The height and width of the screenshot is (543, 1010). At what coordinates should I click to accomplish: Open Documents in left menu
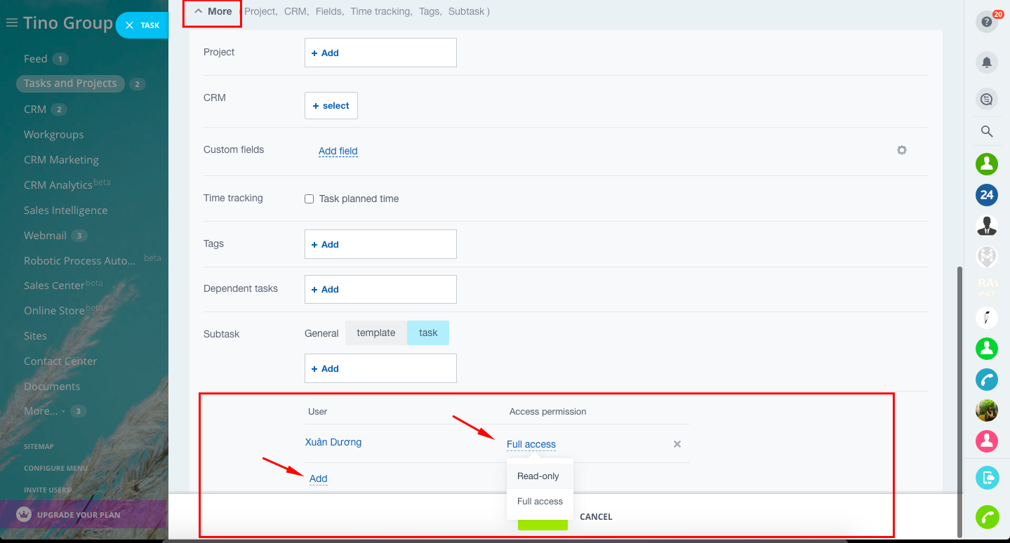click(x=52, y=387)
